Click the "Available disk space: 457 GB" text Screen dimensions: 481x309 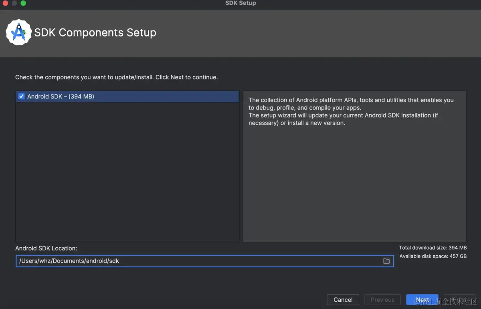[x=433, y=256]
